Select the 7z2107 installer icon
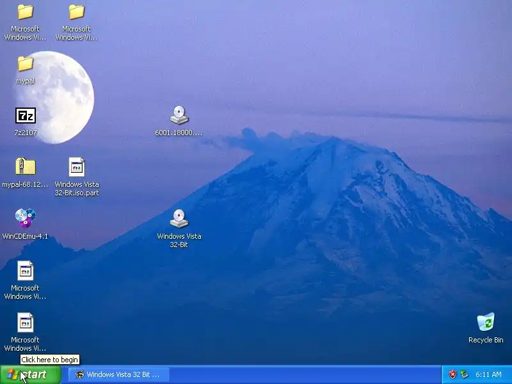Screen dimensions: 512x384 pos(26,116)
